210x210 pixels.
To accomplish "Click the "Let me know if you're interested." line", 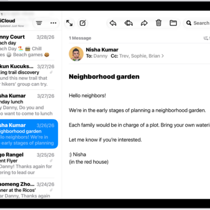I will point(105,140).
